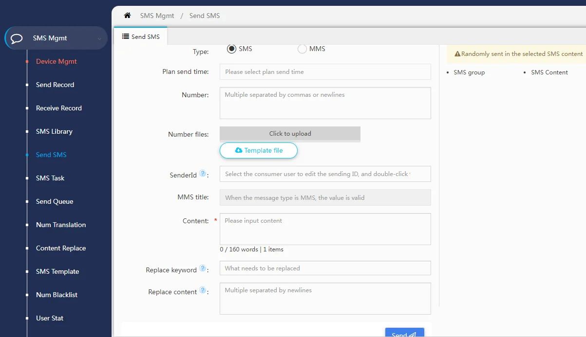
Task: Switch to the Send SMS tab
Action: click(x=140, y=36)
